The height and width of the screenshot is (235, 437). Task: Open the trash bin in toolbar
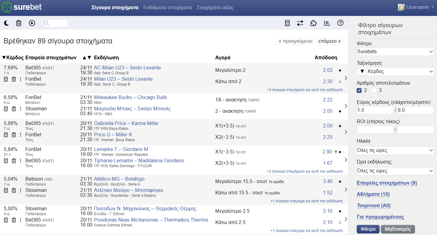19,23
